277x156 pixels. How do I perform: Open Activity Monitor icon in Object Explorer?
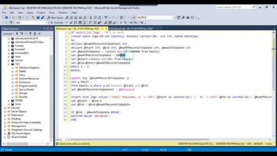tap(39, 34)
